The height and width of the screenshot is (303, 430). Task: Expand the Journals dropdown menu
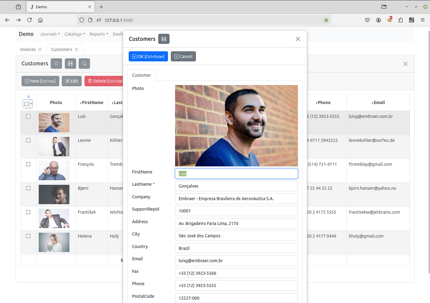click(50, 34)
